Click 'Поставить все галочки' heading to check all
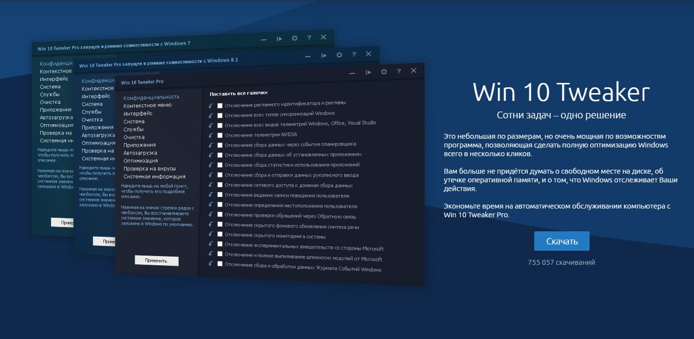This screenshot has height=339, width=694. pos(238,93)
